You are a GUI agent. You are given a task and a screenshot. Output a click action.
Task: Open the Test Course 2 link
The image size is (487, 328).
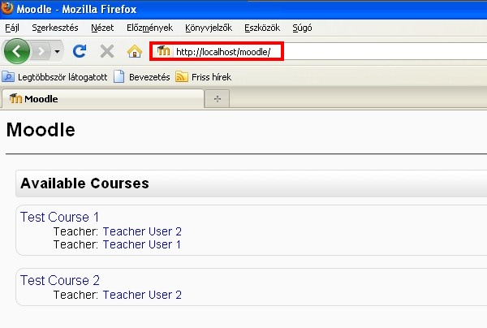coord(60,280)
